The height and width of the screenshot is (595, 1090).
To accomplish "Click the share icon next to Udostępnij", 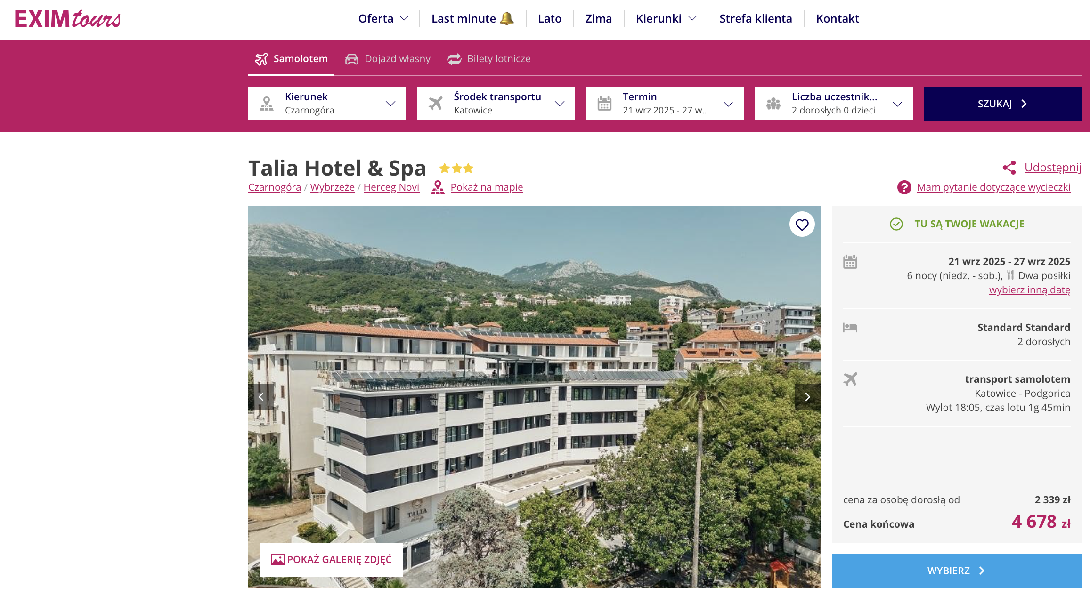I will 1009,168.
